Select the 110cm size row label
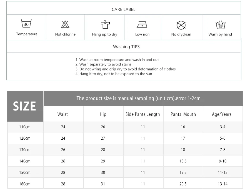Image resolution: width=250 pixels, height=196 pixels. [25, 127]
